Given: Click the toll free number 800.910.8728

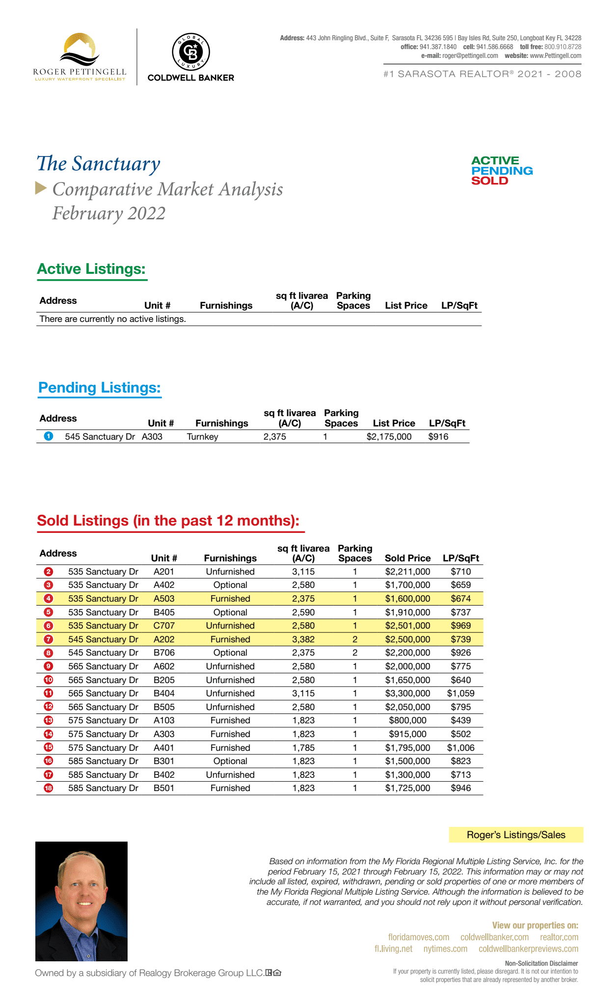Looking at the screenshot, I should [563, 47].
